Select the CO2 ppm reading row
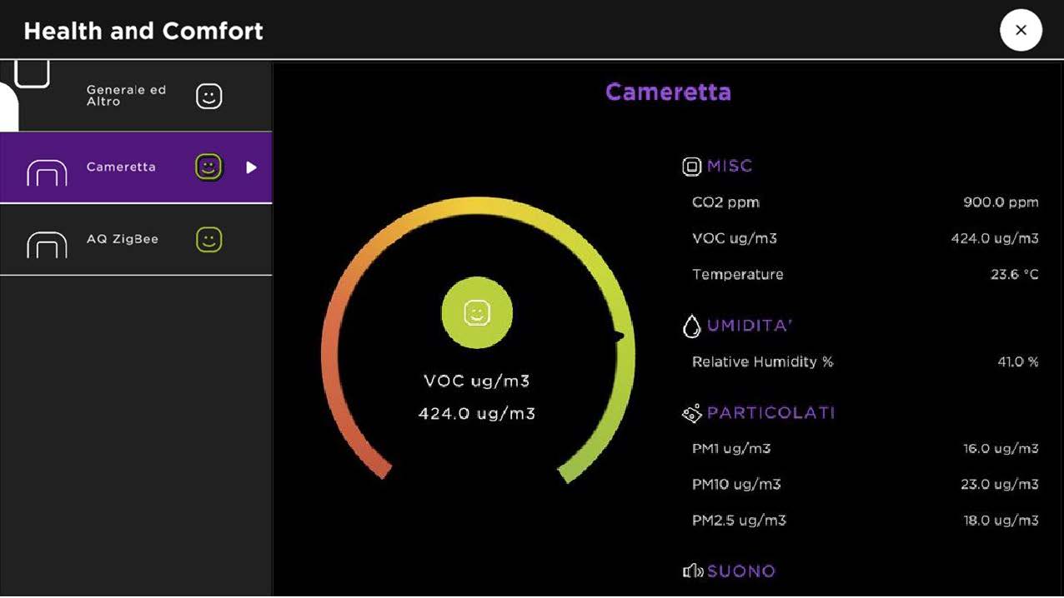This screenshot has width=1064, height=598. click(865, 202)
